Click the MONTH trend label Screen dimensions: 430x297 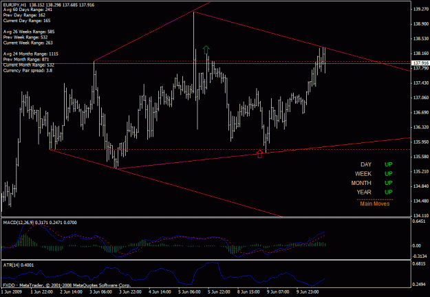[x=361, y=183]
